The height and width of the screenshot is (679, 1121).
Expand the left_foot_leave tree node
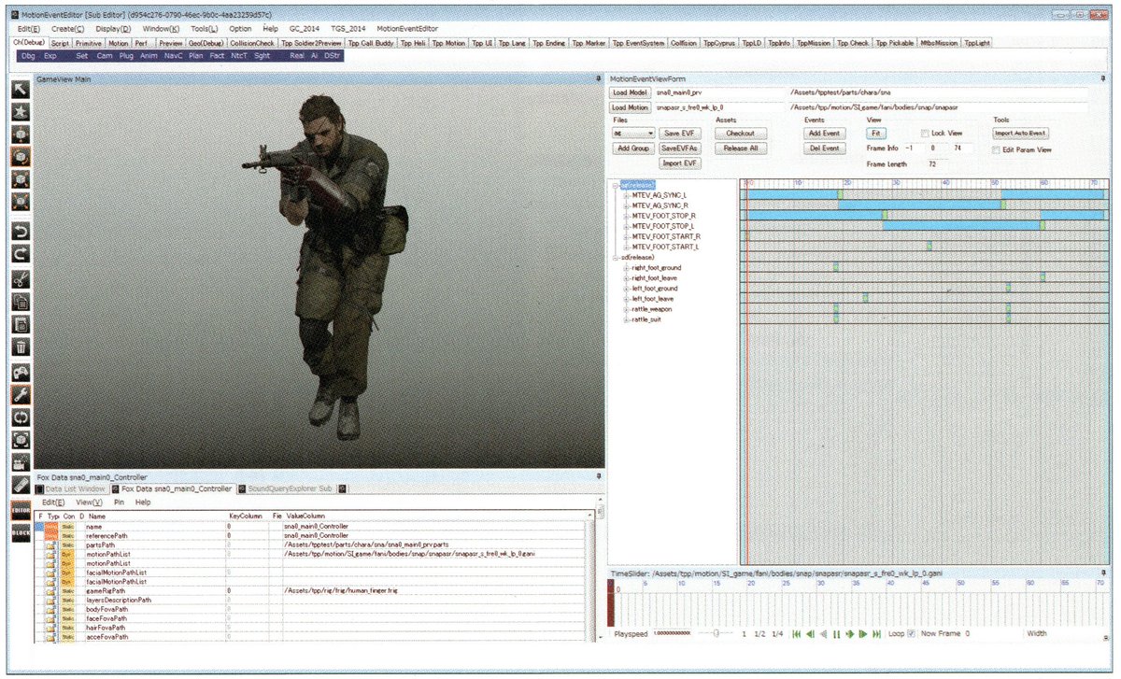[626, 299]
